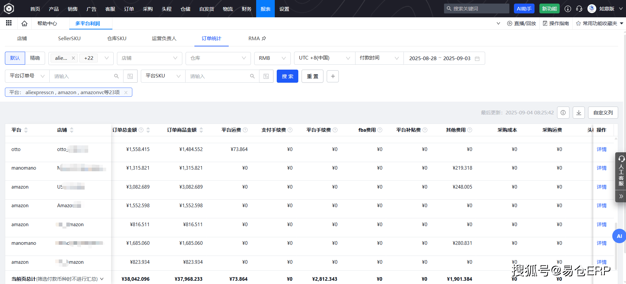Screen dimensions: 626x284
Task: Open the app grid menu icon
Action: [9, 23]
